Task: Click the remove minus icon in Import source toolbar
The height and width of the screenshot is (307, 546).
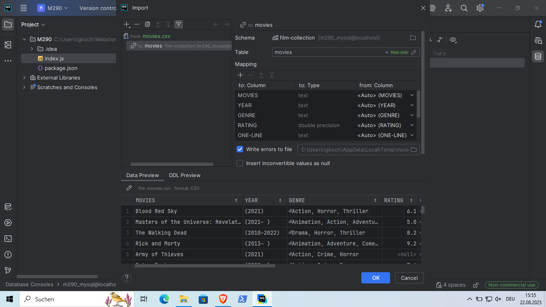Action: point(137,24)
